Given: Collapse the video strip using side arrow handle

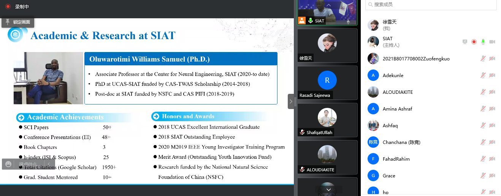Looking at the screenshot, I should pos(291,101).
